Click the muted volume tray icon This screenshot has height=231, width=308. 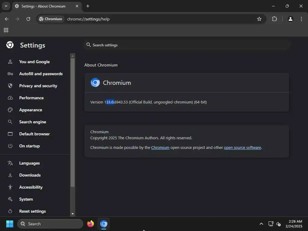coord(278,224)
